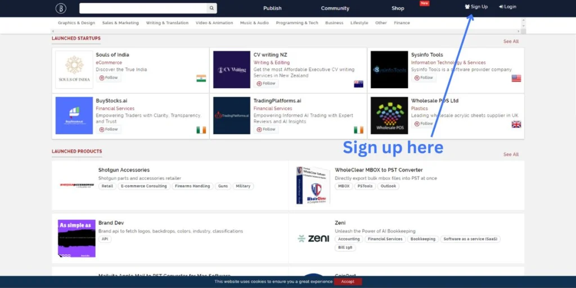Screen dimensions: 576x288
Task: Select the Firearms Handling tag
Action: (192, 186)
